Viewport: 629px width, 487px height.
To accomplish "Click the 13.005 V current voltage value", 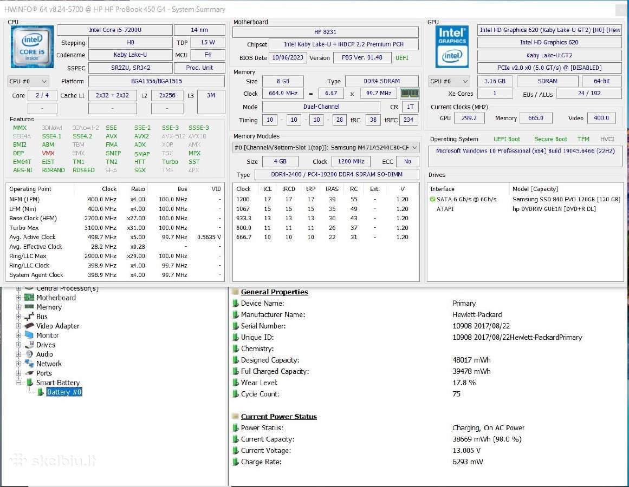I will coord(466,451).
